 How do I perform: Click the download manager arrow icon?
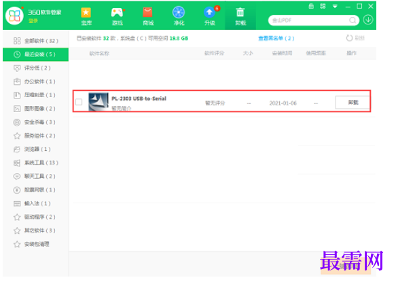click(368, 20)
